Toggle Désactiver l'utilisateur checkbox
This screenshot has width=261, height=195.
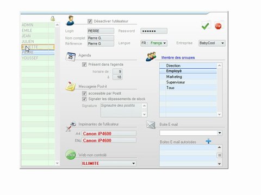[90, 21]
